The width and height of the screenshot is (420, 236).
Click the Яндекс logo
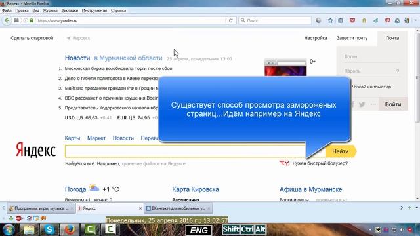[x=35, y=150]
